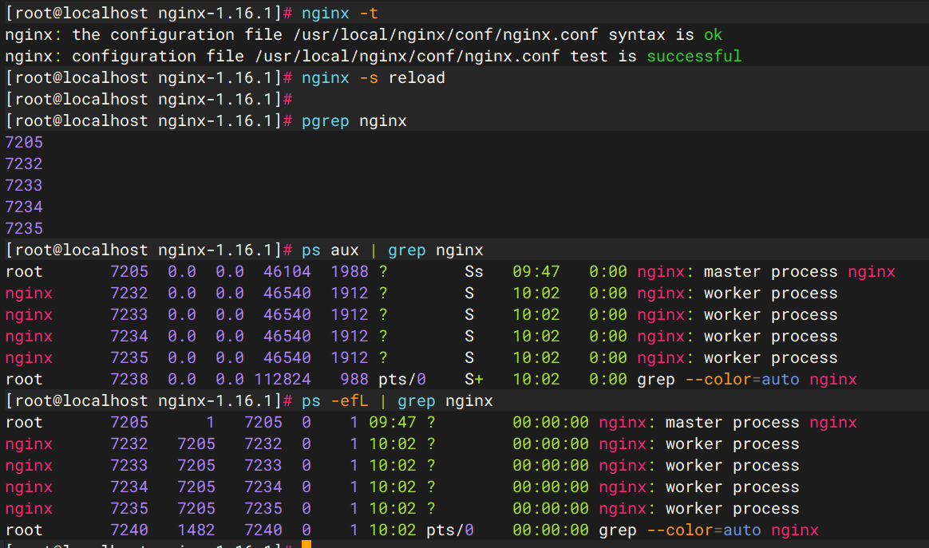Click PID 7238 of the grep process
The image size is (929, 548).
tap(129, 379)
